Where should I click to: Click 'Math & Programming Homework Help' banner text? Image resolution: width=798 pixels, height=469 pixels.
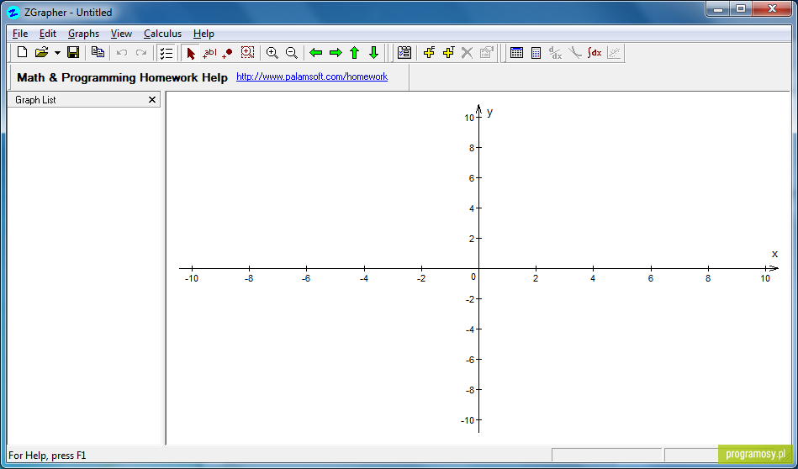pos(122,78)
